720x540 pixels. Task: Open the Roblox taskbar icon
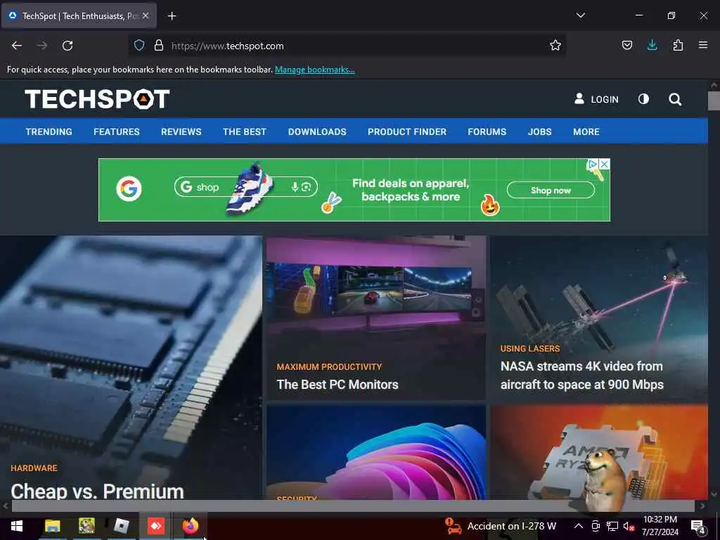[121, 526]
